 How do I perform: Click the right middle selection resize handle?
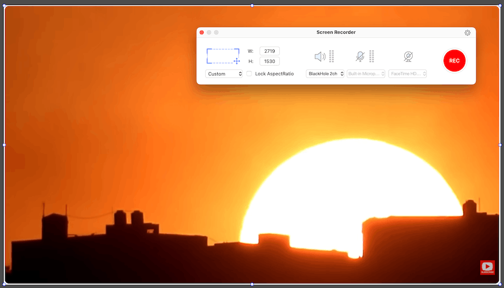500,145
